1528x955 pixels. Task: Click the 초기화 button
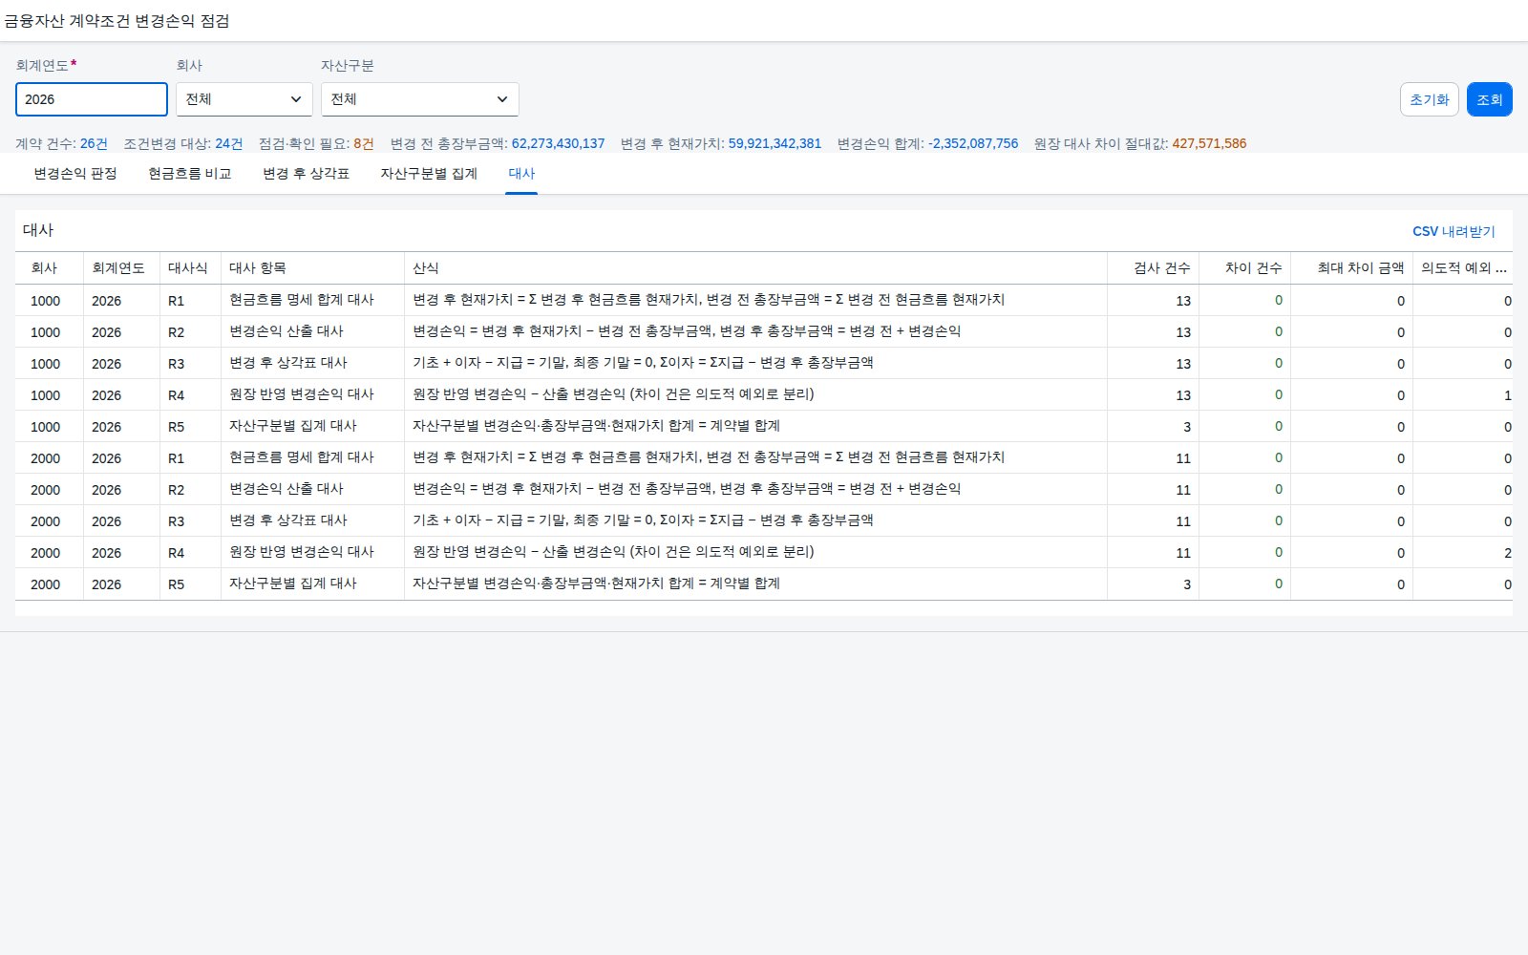(1430, 99)
